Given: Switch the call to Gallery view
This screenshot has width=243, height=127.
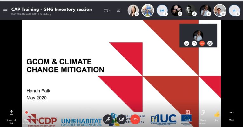Looking at the screenshot, I should (x=45, y=14).
